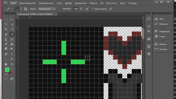This screenshot has width=176, height=99.
Task: Select the Paint Bucket tool
Action: click(12, 44)
